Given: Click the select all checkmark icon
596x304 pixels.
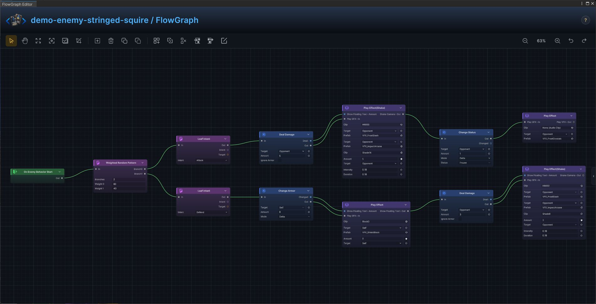Looking at the screenshot, I should [x=65, y=41].
